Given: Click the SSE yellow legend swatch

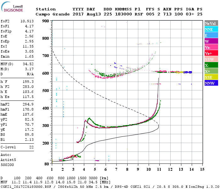Looking at the screenshot, I should click(211, 77).
